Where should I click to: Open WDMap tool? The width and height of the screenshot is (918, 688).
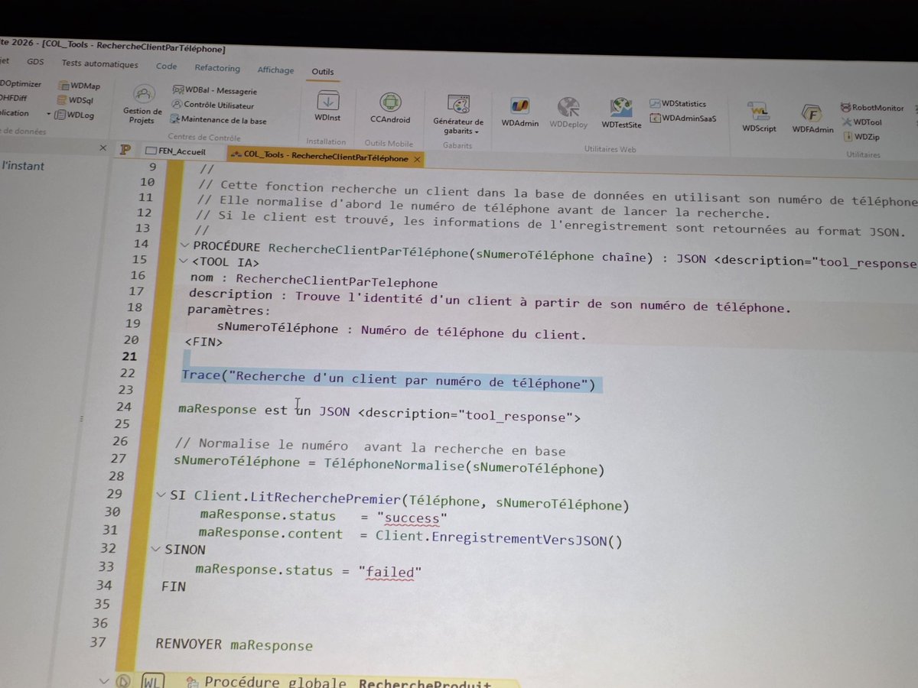click(79, 86)
